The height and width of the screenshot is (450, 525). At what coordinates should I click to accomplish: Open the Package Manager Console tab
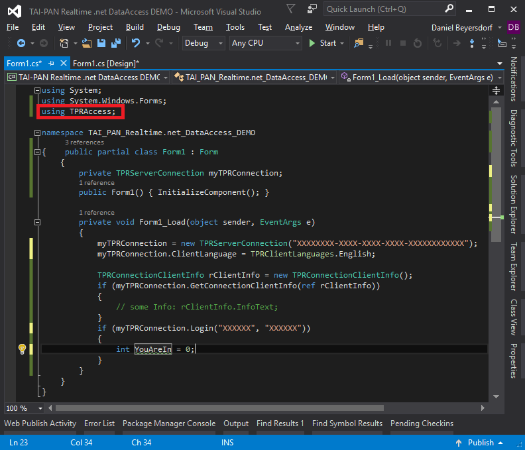tap(169, 423)
